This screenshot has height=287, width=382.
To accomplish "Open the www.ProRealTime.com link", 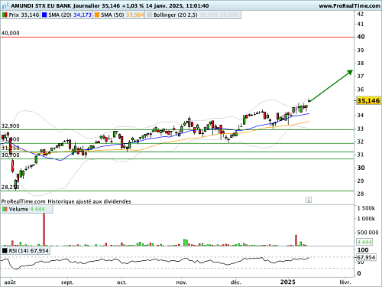I will (x=349, y=5).
